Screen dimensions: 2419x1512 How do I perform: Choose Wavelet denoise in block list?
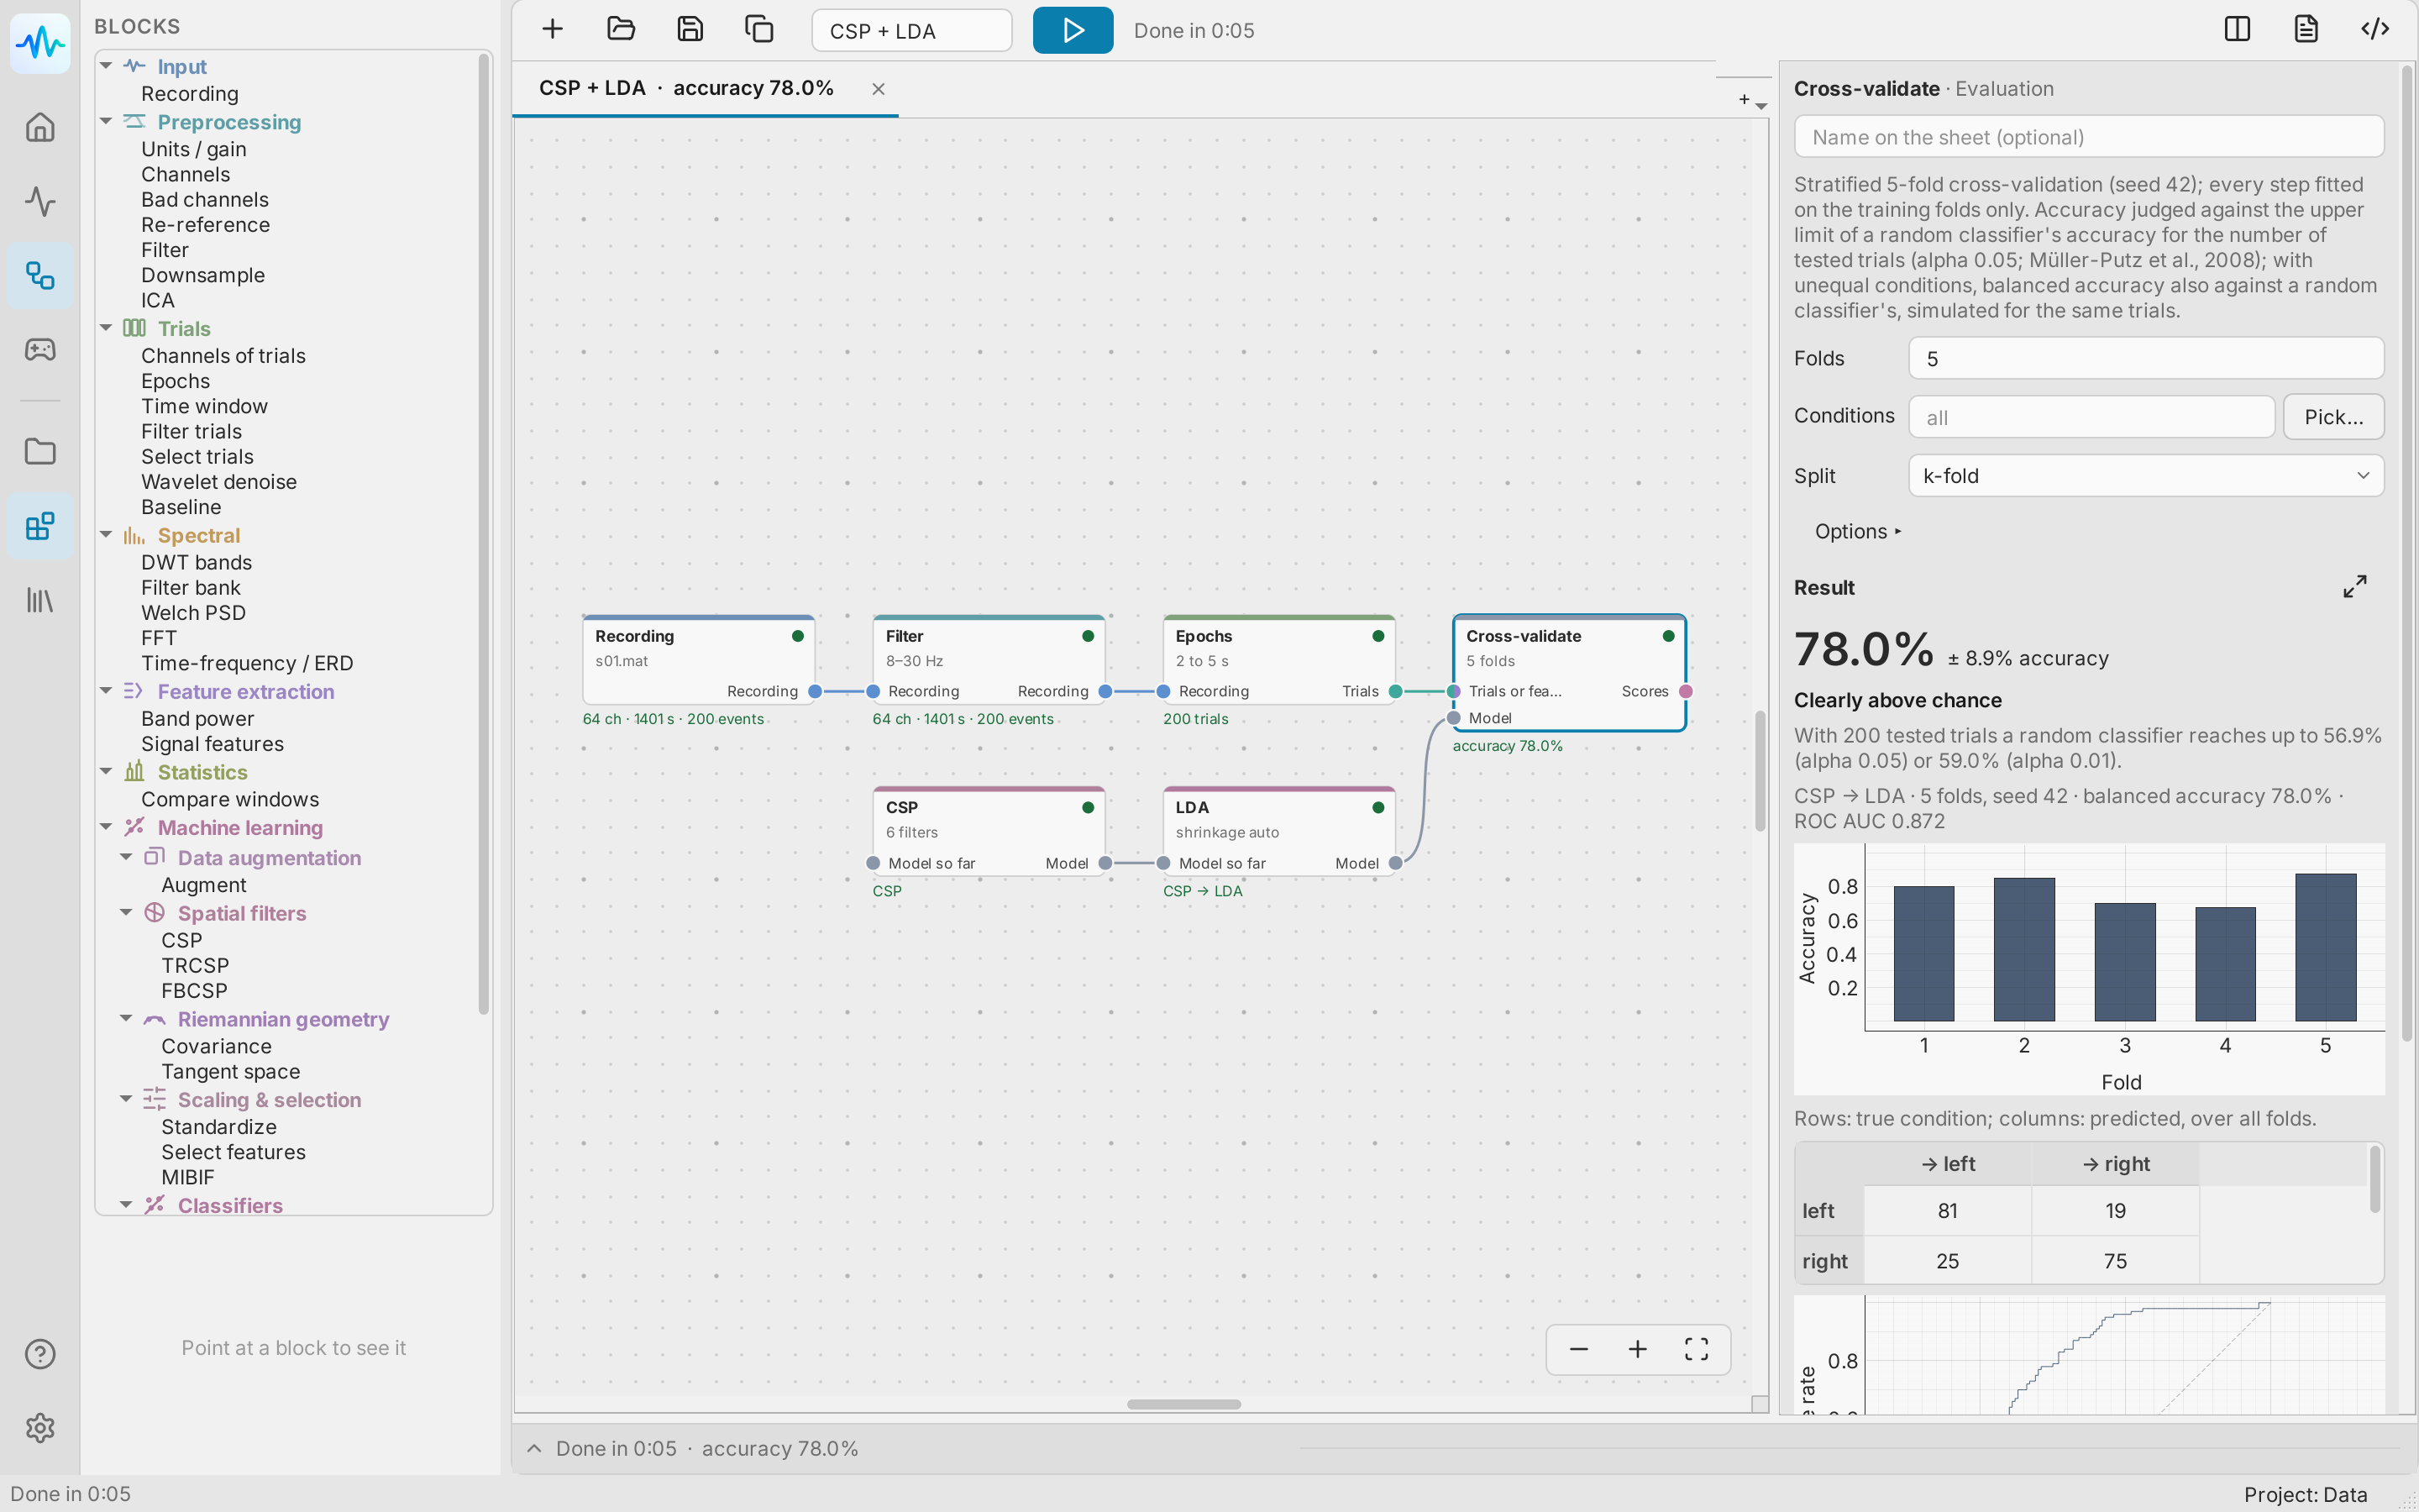pyautogui.click(x=219, y=482)
